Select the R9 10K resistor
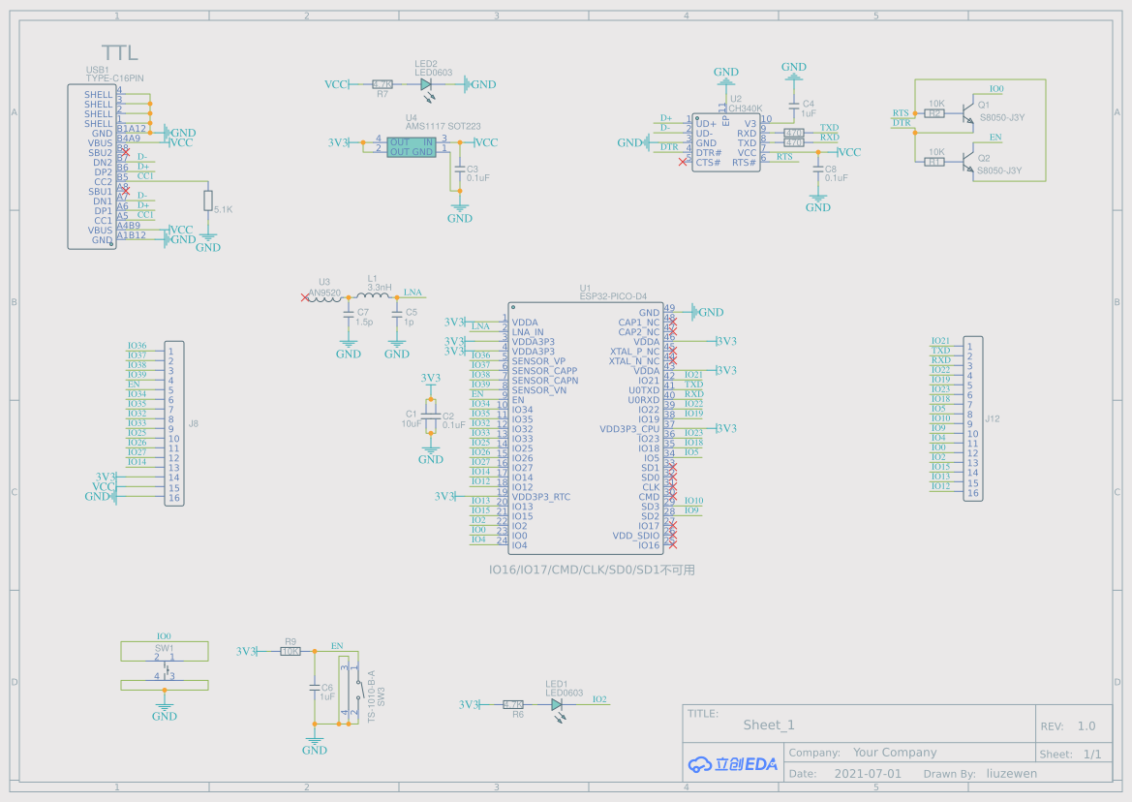The image size is (1132, 802). pos(291,652)
